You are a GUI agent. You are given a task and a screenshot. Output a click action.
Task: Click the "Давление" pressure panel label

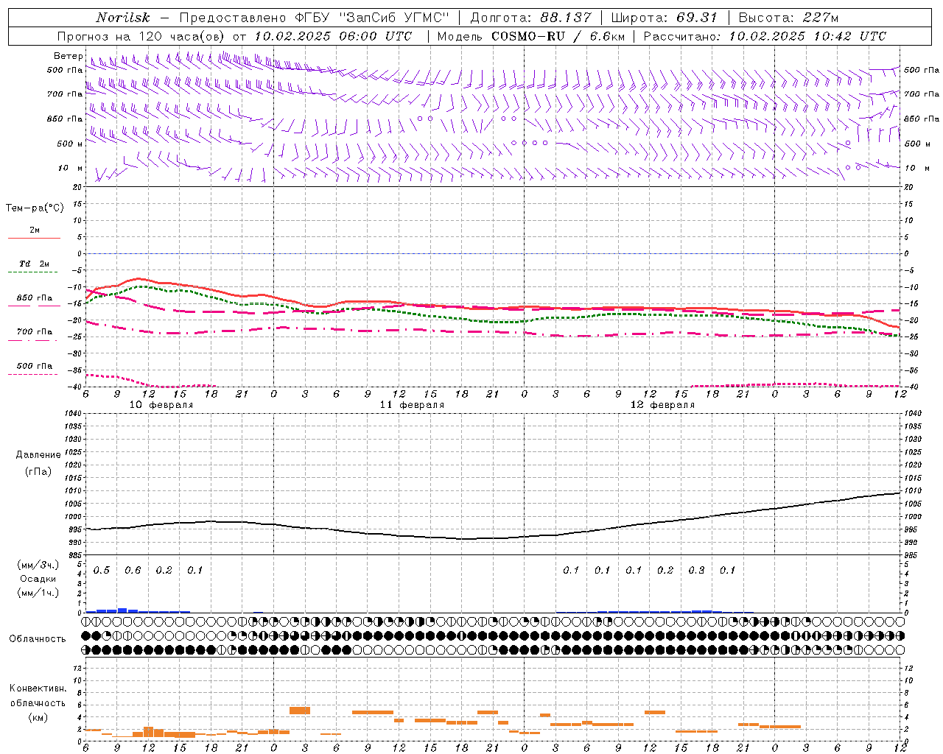[38, 455]
